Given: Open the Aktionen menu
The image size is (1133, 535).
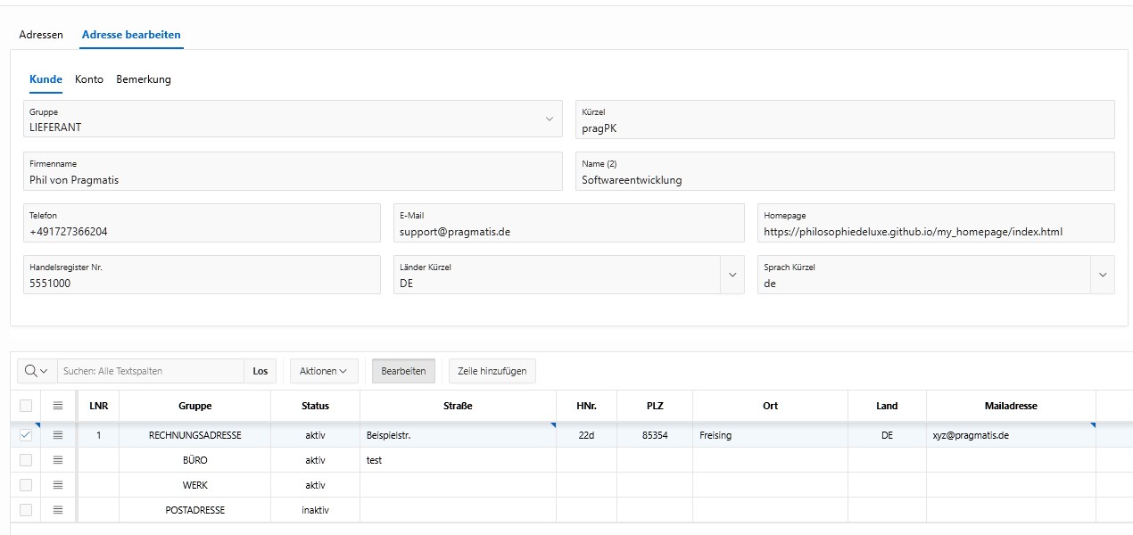Looking at the screenshot, I should point(323,371).
